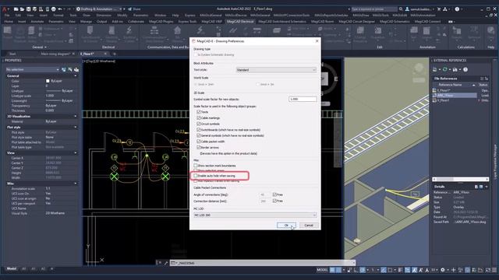Click the lightning icon in the Electrical ribbon panel

(x=129, y=30)
